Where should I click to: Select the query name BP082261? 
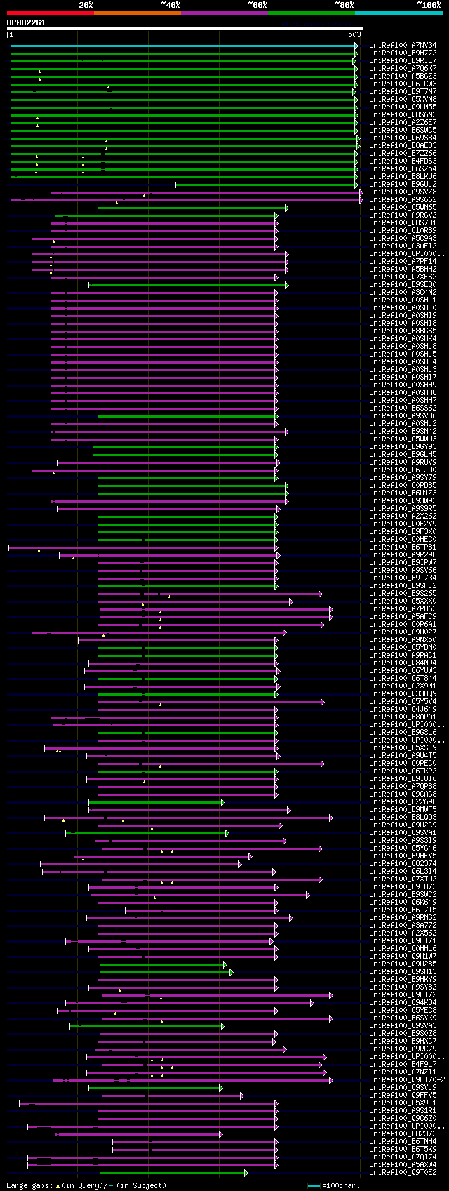coord(26,22)
